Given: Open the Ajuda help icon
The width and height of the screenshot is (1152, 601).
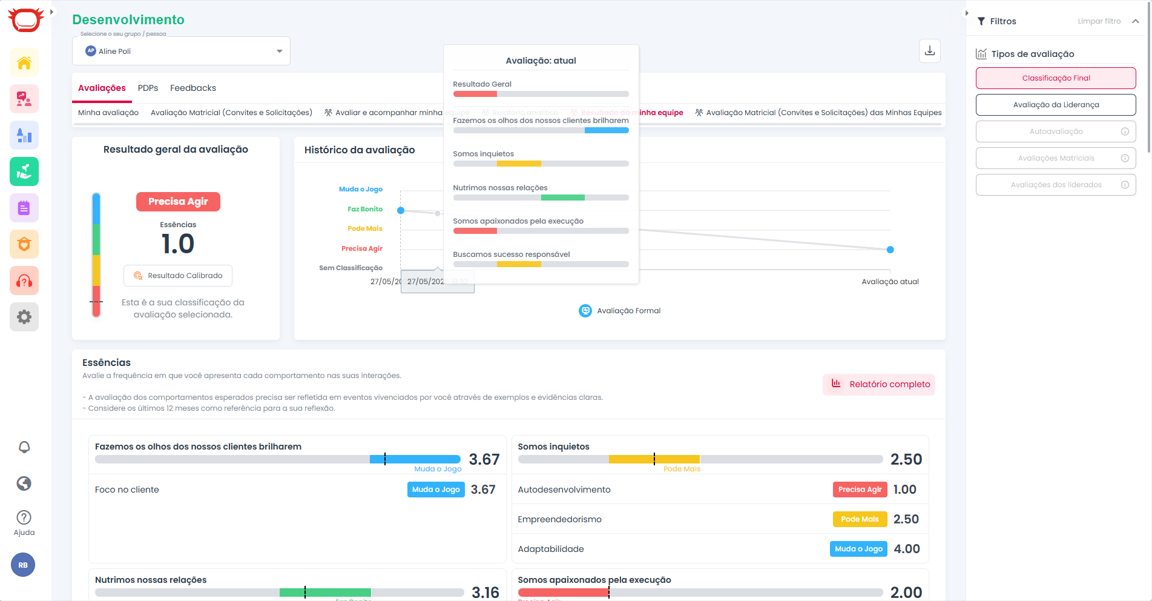Looking at the screenshot, I should point(24,522).
